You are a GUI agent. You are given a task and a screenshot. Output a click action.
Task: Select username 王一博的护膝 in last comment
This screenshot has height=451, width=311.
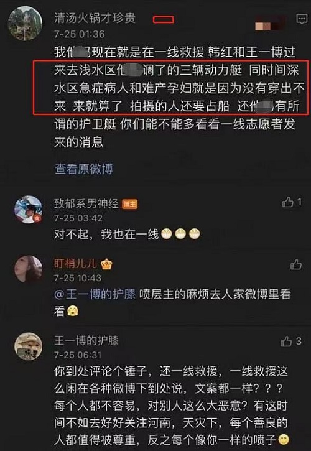(x=86, y=340)
